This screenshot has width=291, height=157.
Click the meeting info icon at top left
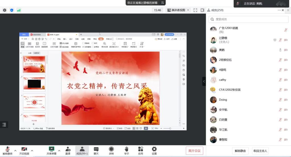5,10
